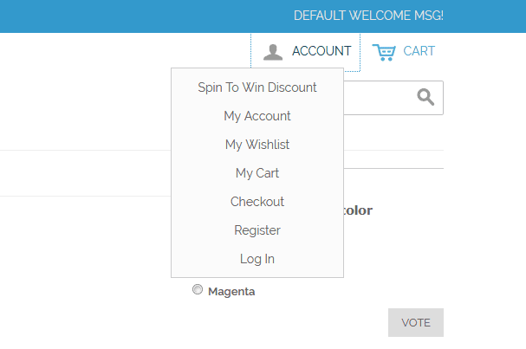Choose My Cart in account menu
Screen dimensions: 526x349
257,173
